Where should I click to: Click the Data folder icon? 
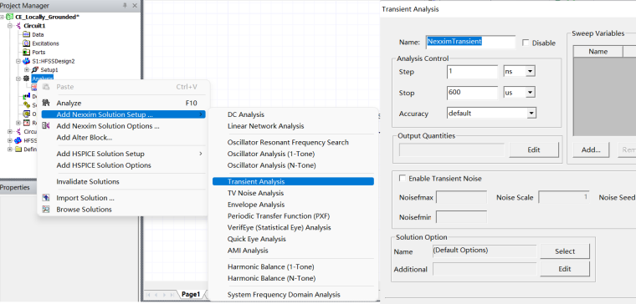tap(27, 35)
